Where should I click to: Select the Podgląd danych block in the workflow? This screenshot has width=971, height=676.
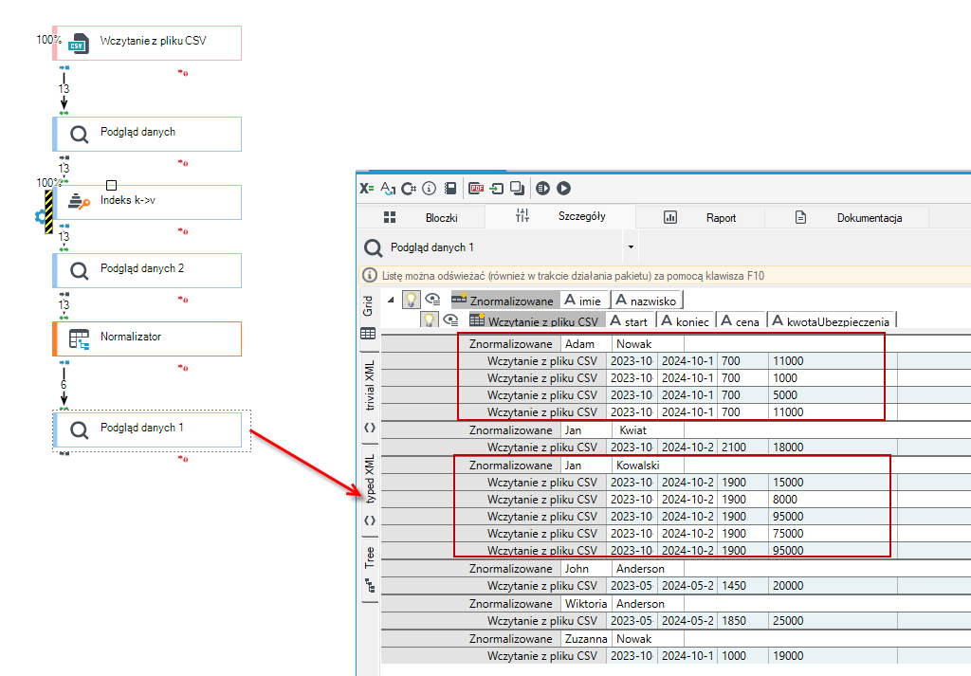click(147, 134)
